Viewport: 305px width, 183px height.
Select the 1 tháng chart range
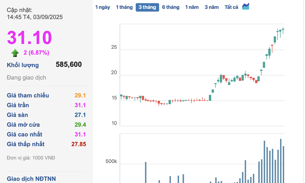tap(124, 7)
